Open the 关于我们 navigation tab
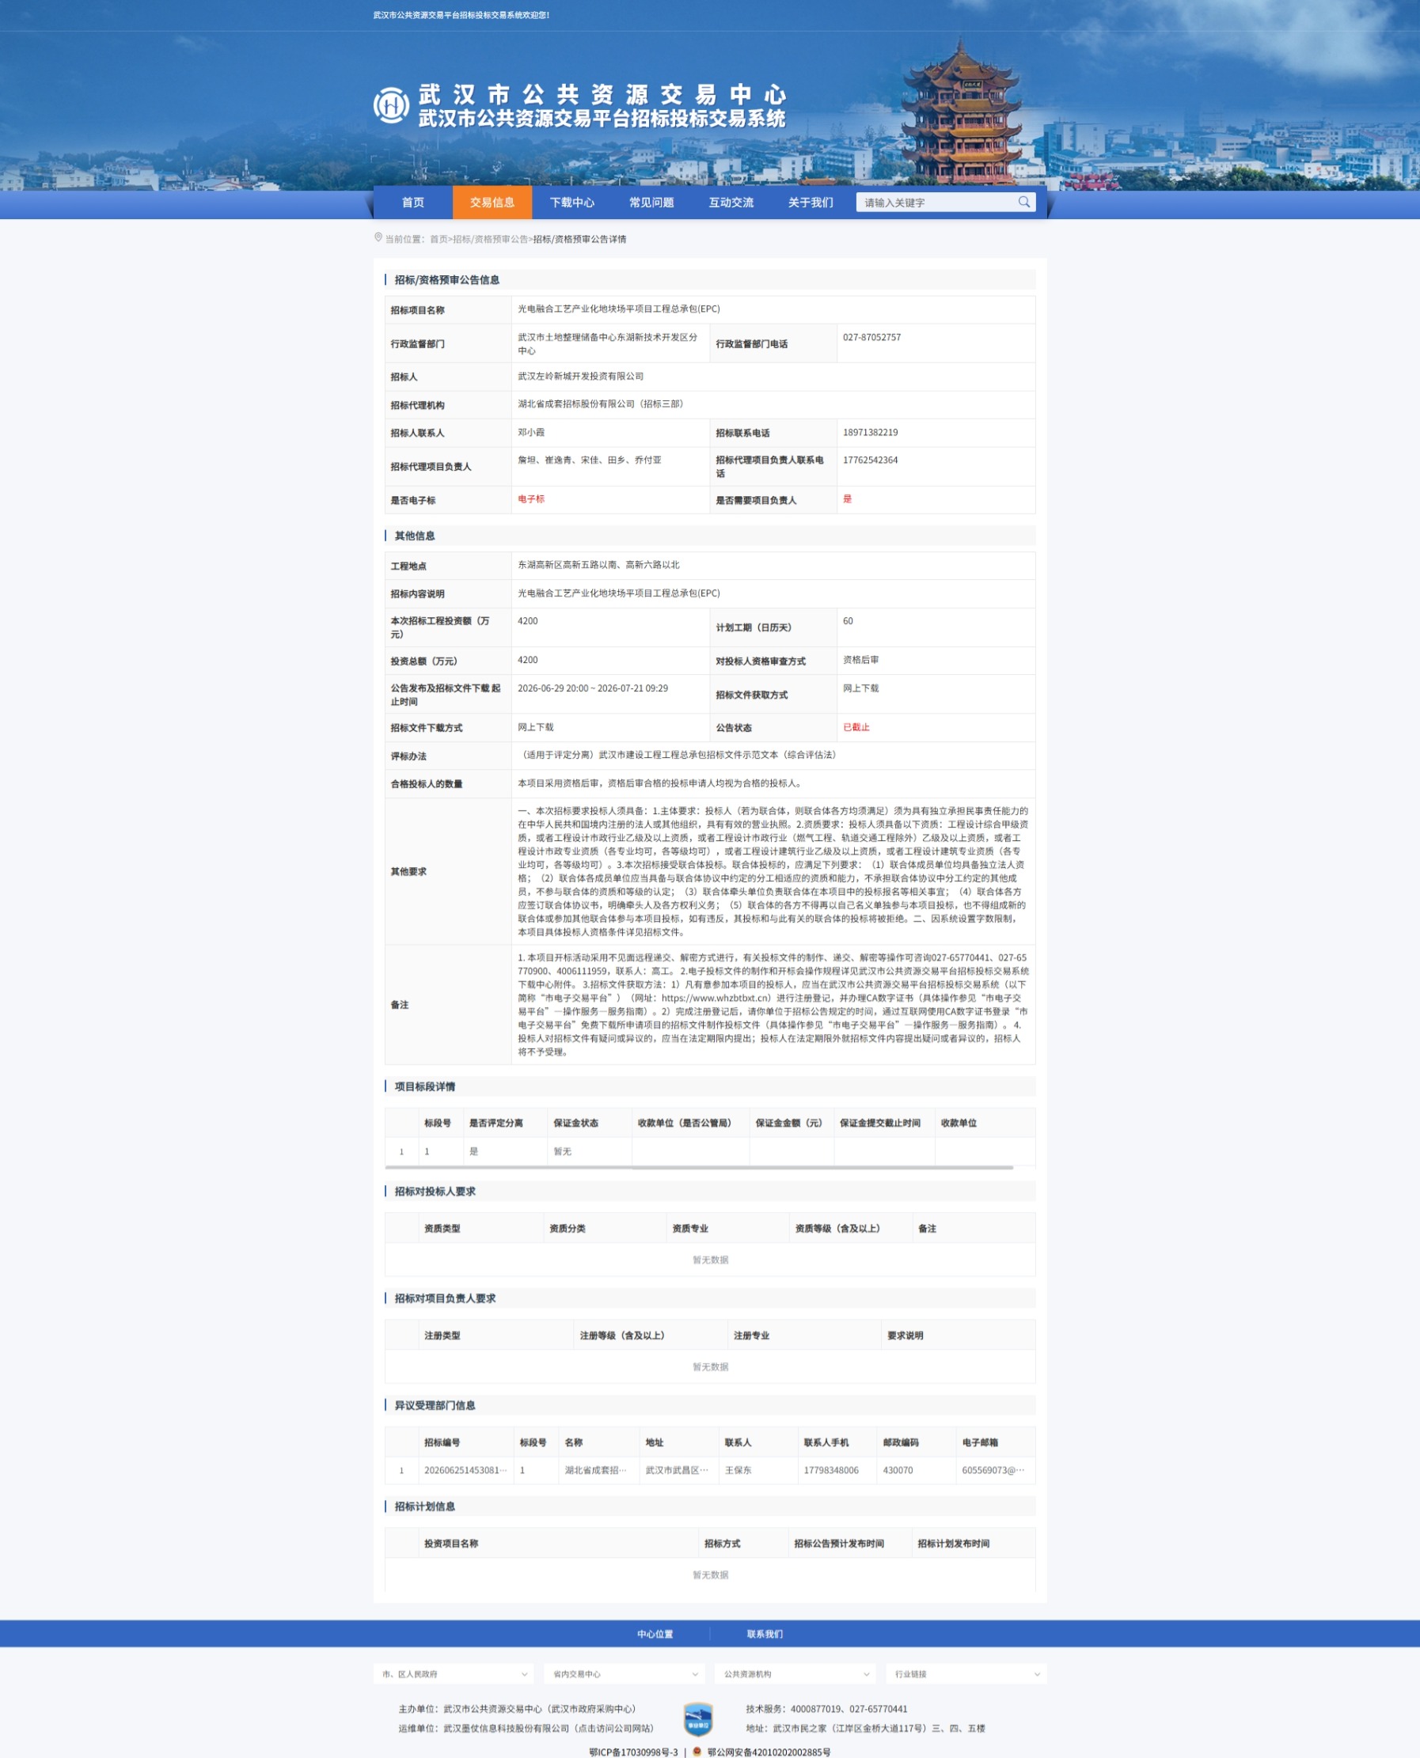The height and width of the screenshot is (1758, 1420). [x=811, y=203]
